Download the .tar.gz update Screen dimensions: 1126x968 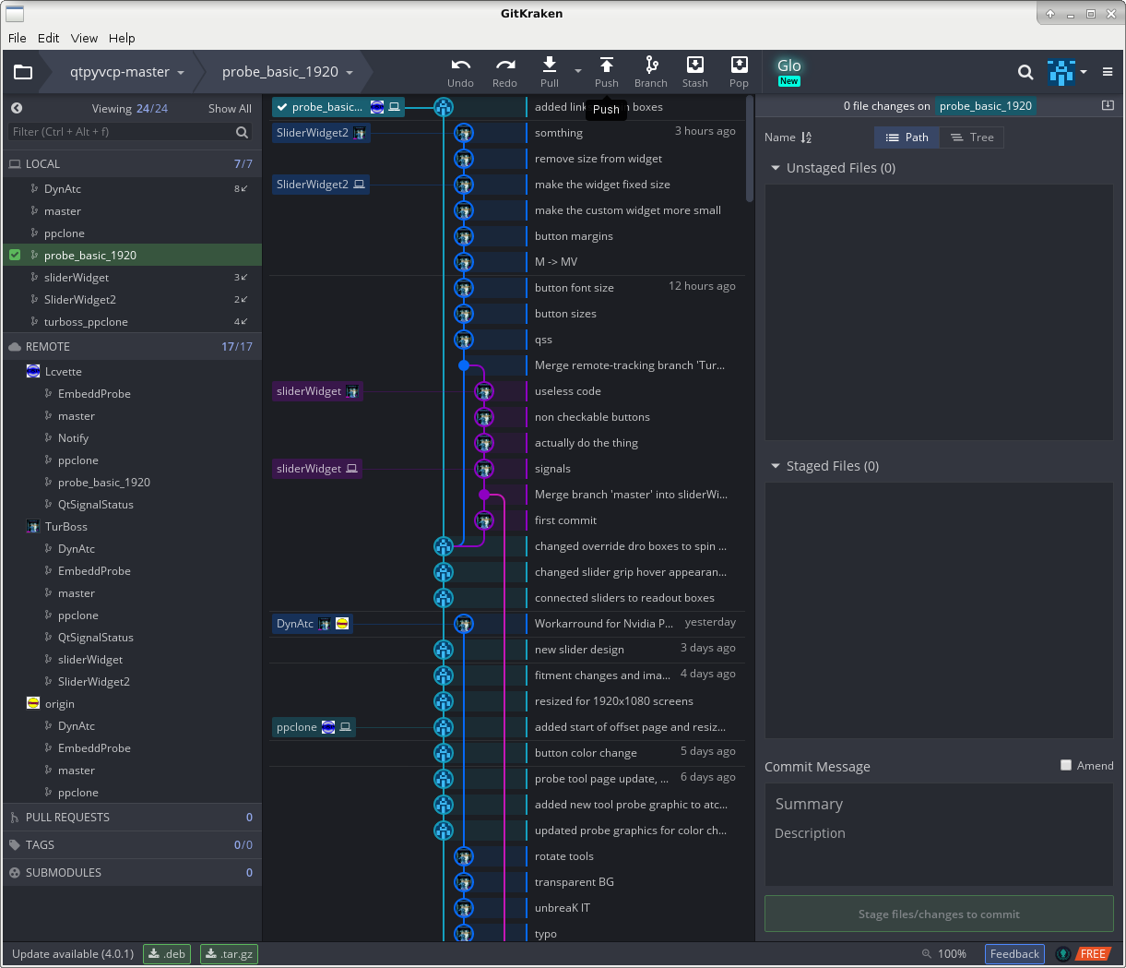230,954
